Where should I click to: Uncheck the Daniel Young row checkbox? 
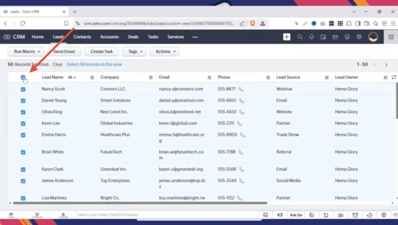(x=23, y=101)
